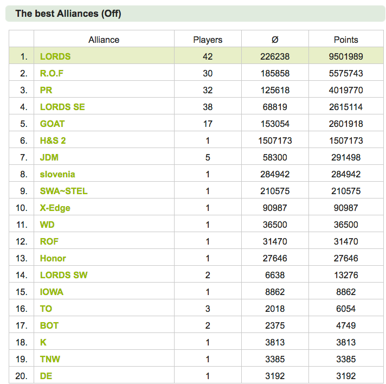Open the H&S 2 alliance
The height and width of the screenshot is (384, 386).
click(53, 140)
